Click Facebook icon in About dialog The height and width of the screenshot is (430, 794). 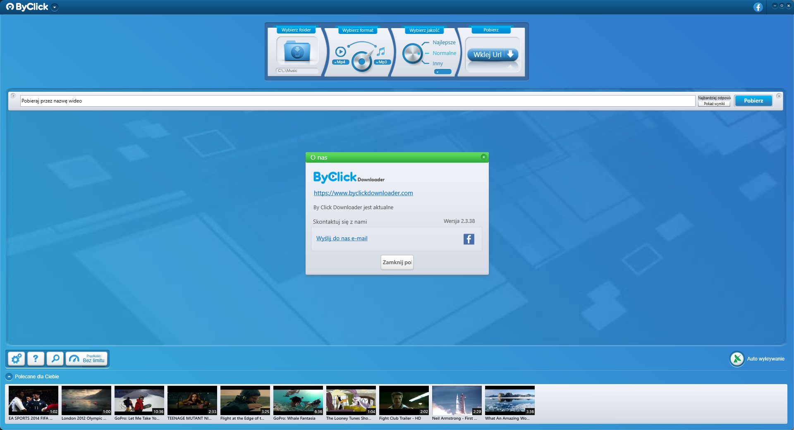tap(469, 239)
